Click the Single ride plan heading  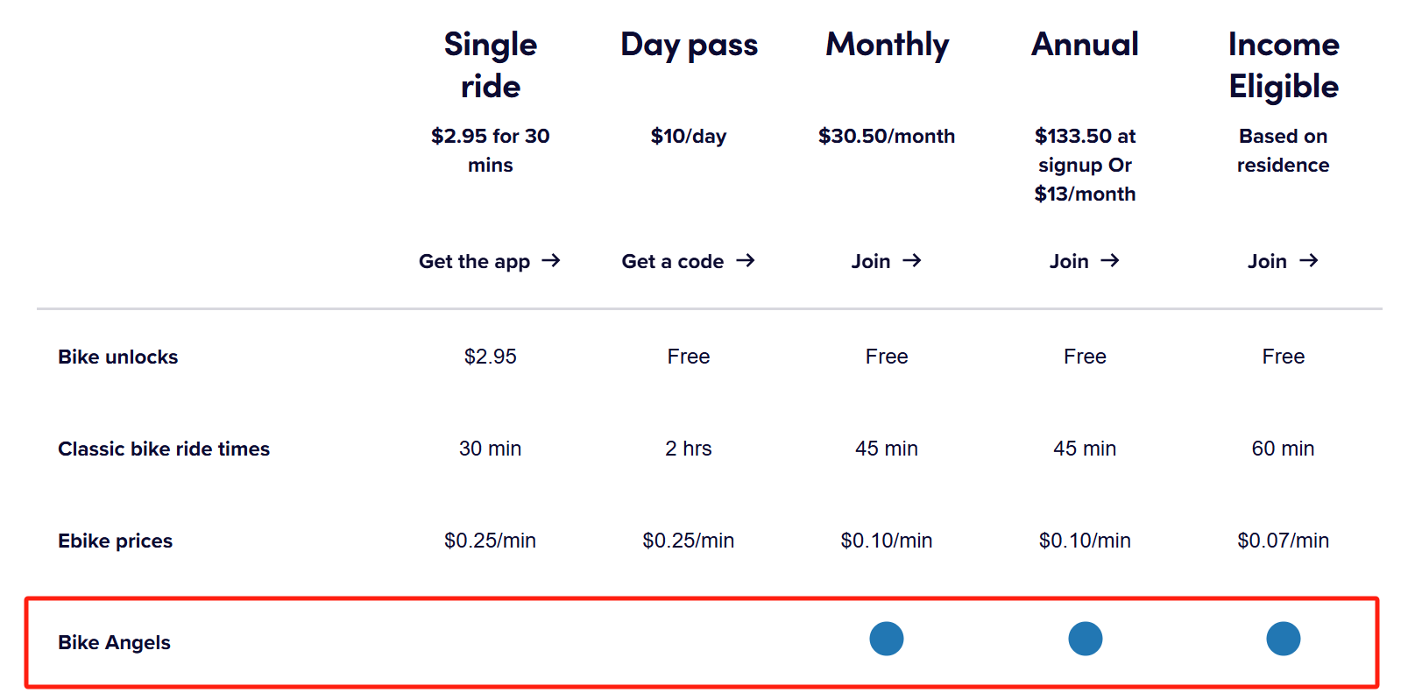[x=491, y=65]
